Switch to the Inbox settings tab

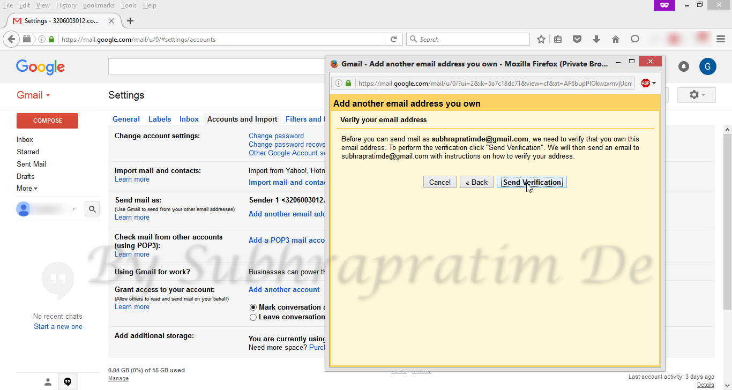(x=189, y=119)
